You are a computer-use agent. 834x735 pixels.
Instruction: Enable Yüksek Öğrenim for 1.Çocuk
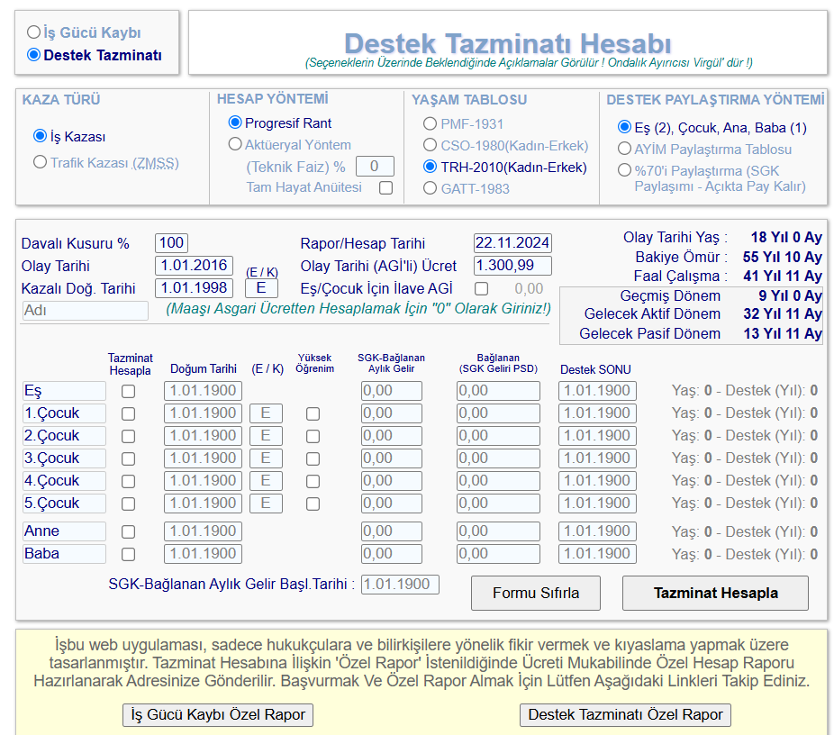pyautogui.click(x=313, y=413)
